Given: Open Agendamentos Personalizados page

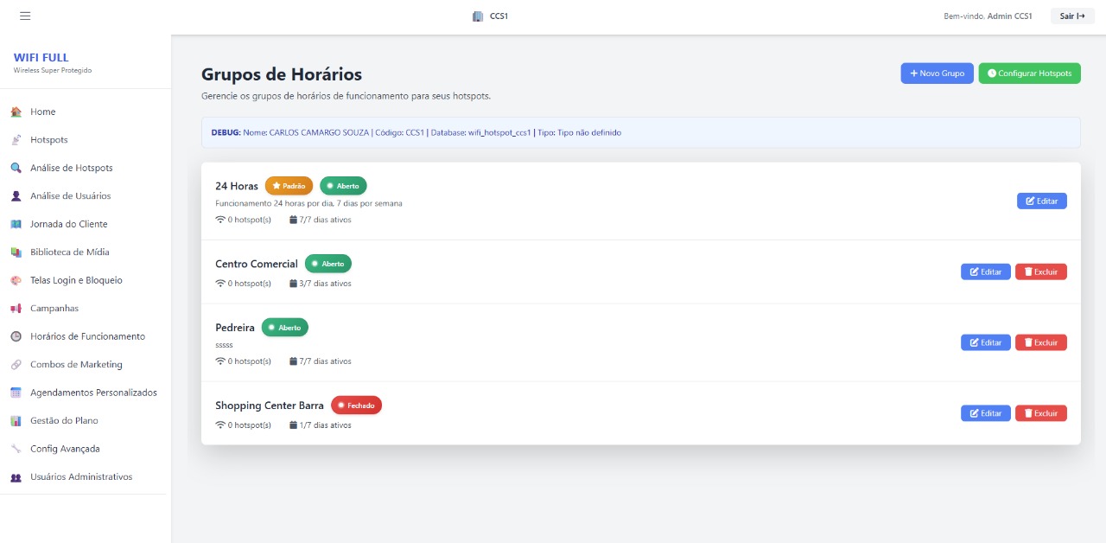Looking at the screenshot, I should tap(93, 393).
